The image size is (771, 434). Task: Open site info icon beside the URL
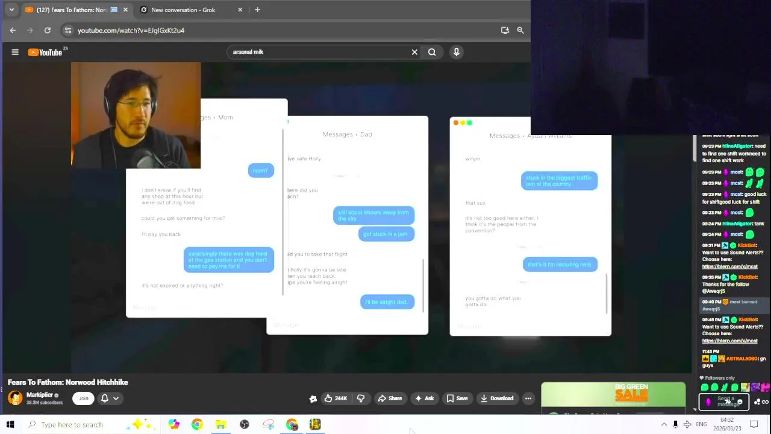(x=68, y=30)
